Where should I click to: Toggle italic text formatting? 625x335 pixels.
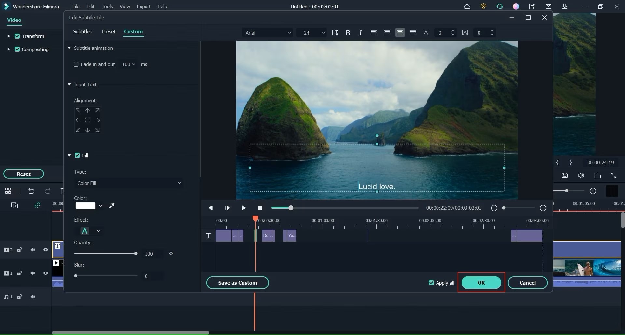(360, 33)
